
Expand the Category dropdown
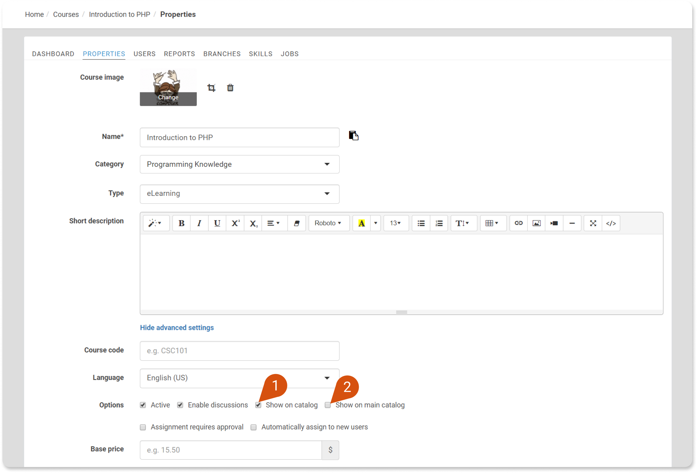pyautogui.click(x=240, y=164)
